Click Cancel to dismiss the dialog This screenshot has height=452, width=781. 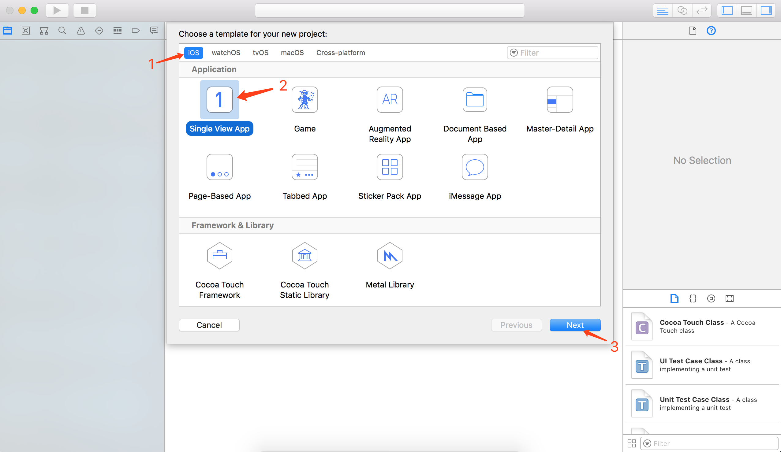point(209,325)
